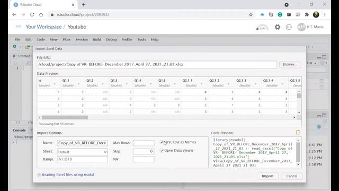Maximize the lower-right RStudio pane
Image resolution: width=339 pixels, height=191 pixels.
[324, 115]
